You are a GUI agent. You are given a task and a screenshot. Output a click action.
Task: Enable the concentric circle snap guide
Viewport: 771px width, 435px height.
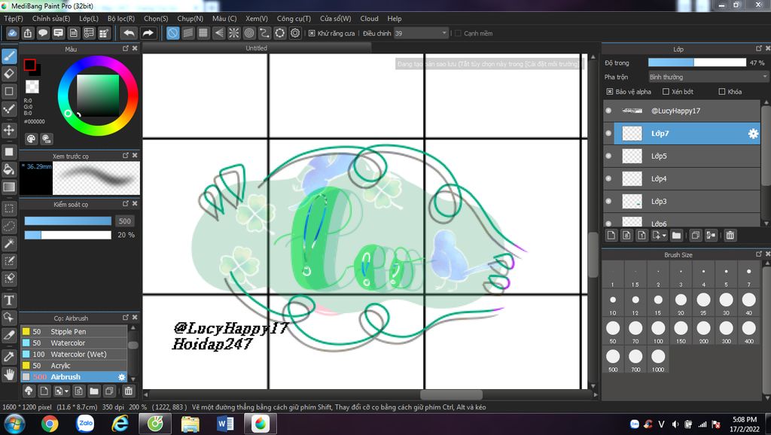[249, 33]
